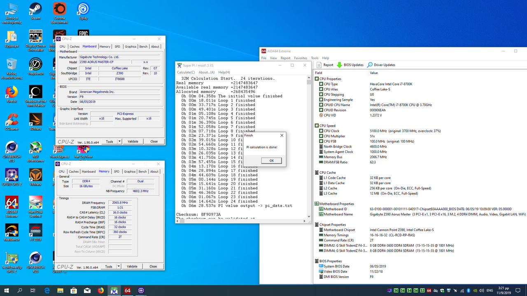This screenshot has height=296, width=527.
Task: Select the MSI Afterburner desktop icon
Action: 35,152
